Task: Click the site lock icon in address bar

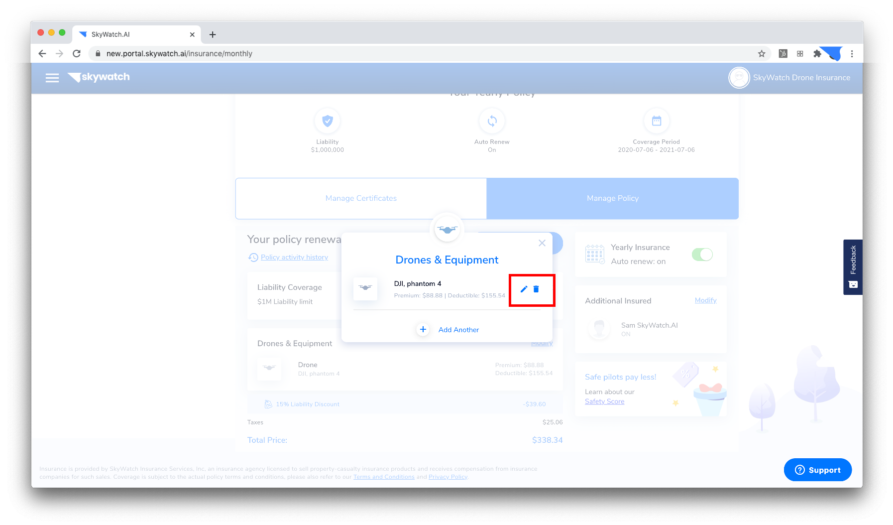Action: pos(98,53)
